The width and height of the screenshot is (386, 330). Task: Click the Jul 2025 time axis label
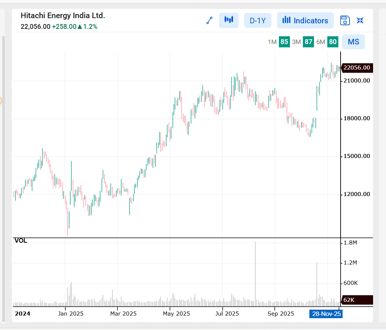click(227, 314)
